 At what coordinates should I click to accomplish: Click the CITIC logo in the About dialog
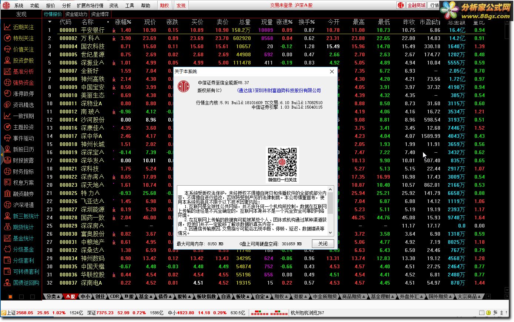[x=183, y=86]
